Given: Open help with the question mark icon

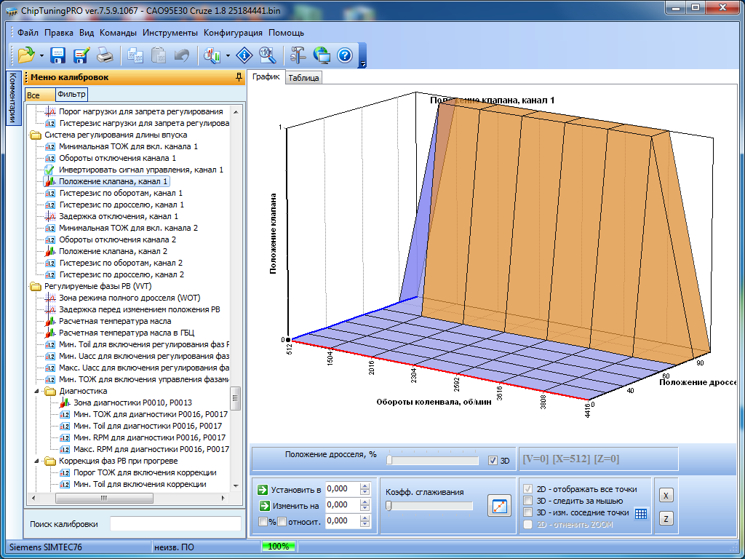Looking at the screenshot, I should click(x=345, y=55).
